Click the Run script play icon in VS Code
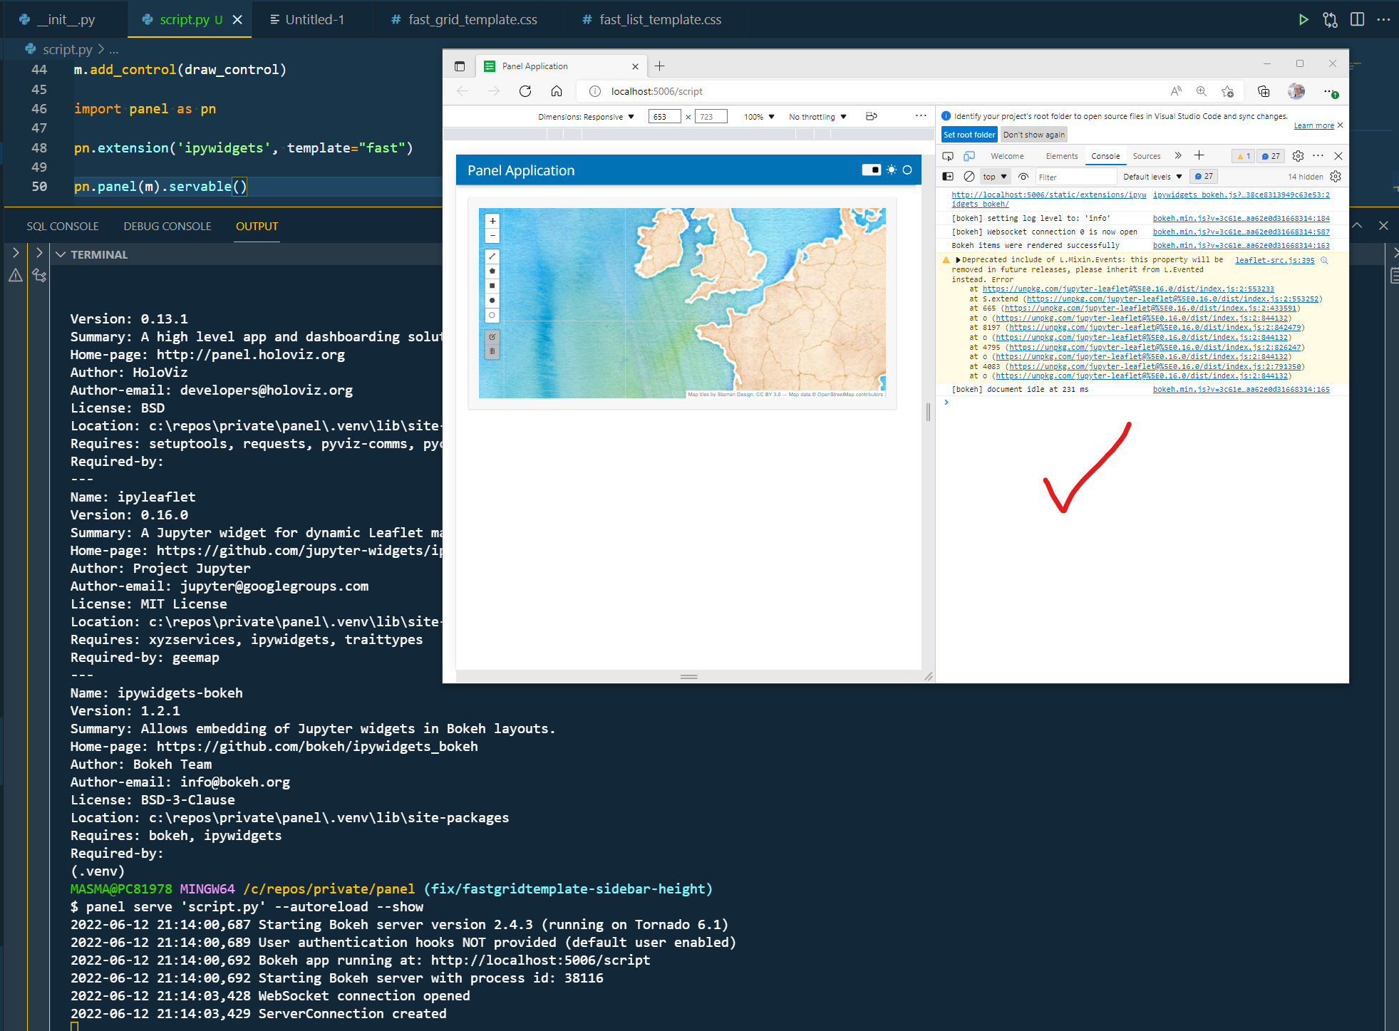The width and height of the screenshot is (1399, 1031). [x=1304, y=19]
